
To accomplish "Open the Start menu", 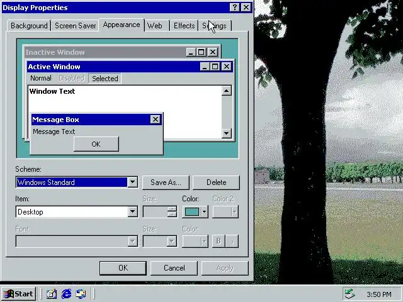I will pyautogui.click(x=18, y=294).
